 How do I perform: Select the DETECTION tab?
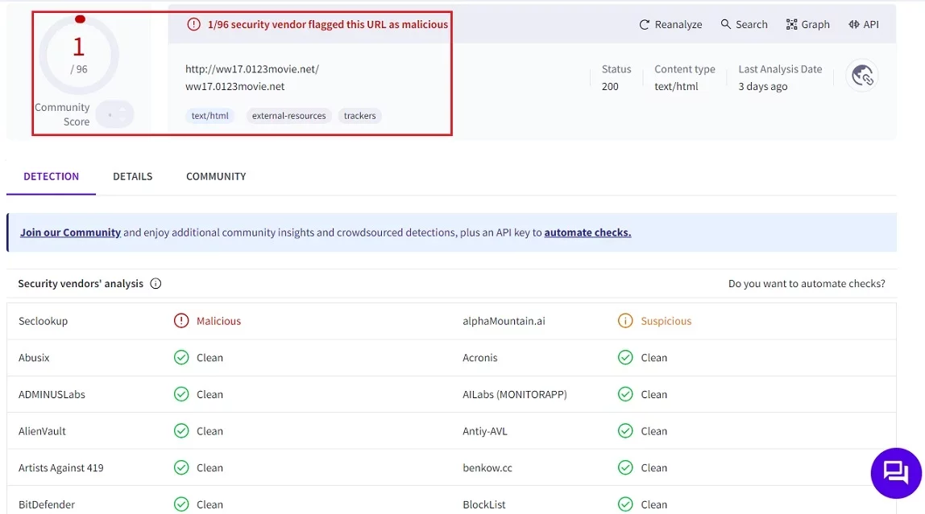point(52,177)
